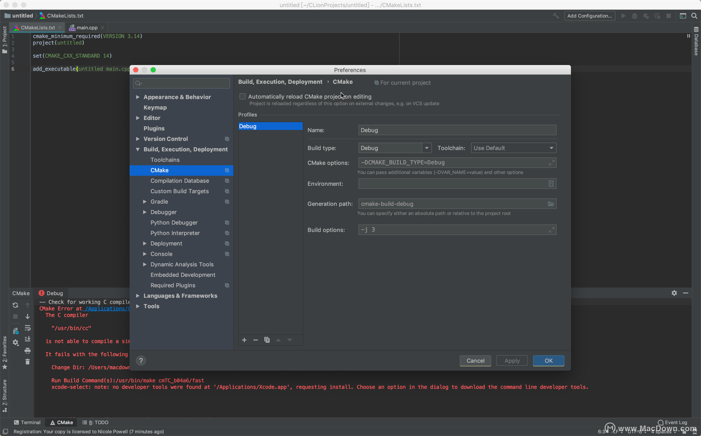
Task: Confirm preferences with OK button
Action: tap(549, 361)
